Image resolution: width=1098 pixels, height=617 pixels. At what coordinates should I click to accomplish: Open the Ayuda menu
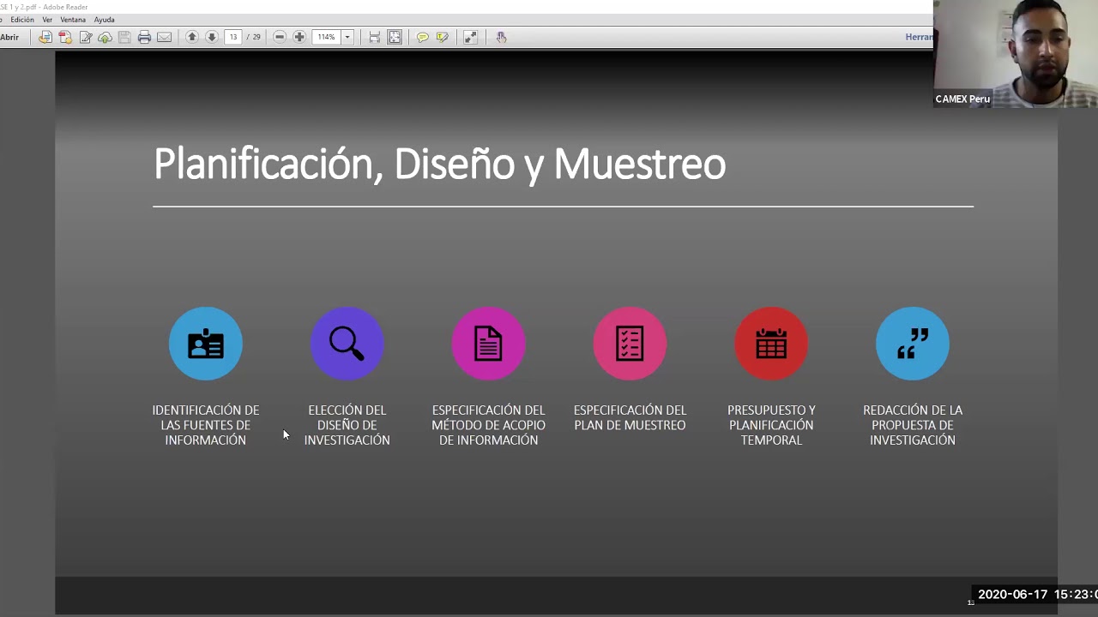tap(104, 20)
